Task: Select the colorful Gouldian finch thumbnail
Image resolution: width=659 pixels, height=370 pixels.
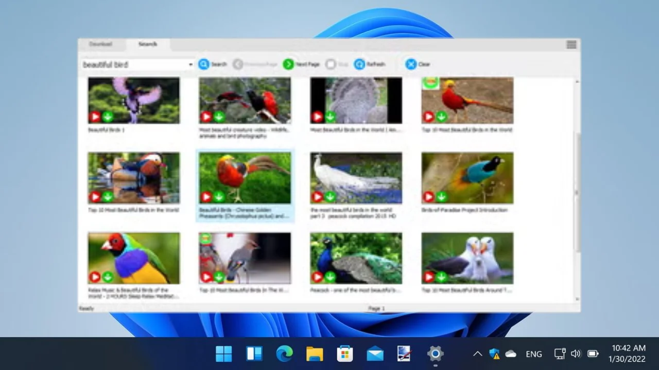Action: click(134, 258)
